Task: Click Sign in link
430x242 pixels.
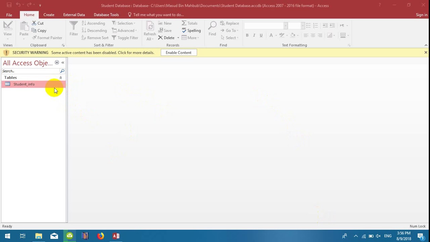Action: coord(422,15)
